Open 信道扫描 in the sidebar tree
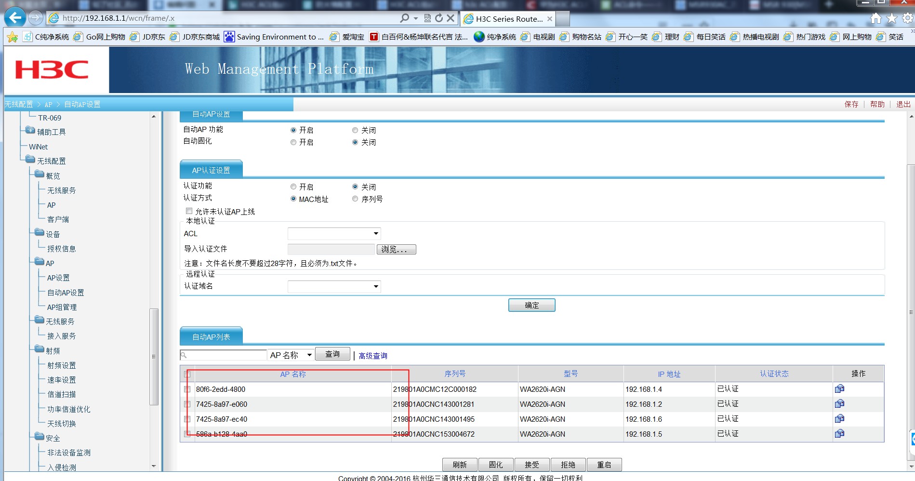 tap(62, 394)
